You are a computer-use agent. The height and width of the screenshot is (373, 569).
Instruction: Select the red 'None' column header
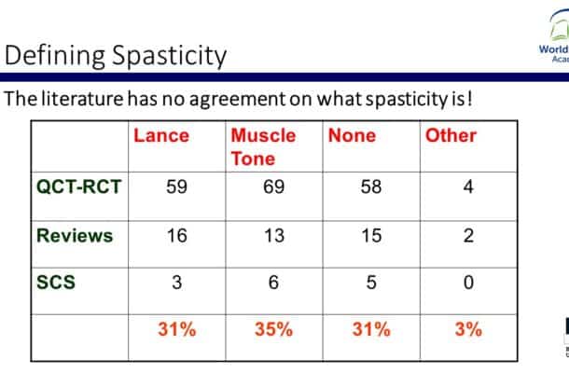pyautogui.click(x=351, y=136)
